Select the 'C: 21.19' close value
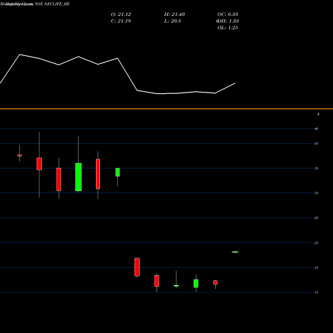333x333 pixels. pyautogui.click(x=121, y=21)
